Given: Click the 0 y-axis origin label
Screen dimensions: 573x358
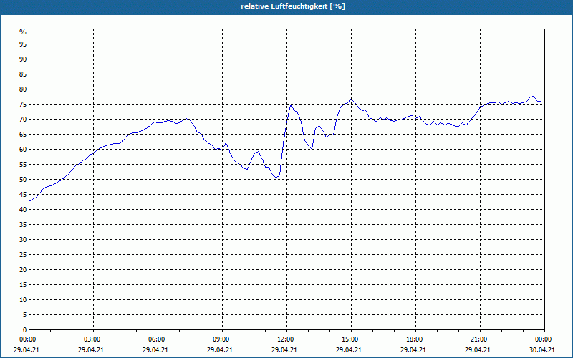Looking at the screenshot, I should tap(25, 330).
